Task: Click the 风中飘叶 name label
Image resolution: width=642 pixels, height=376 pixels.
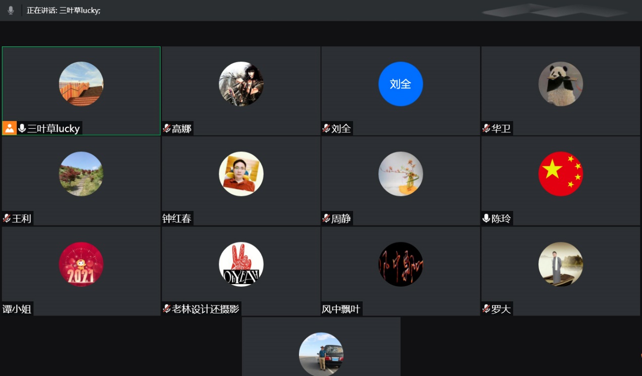Action: (x=341, y=309)
